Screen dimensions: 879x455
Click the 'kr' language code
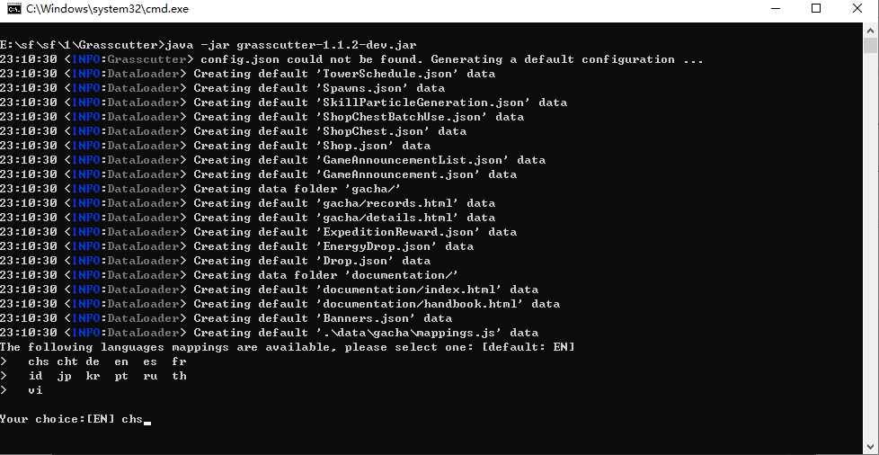pos(93,376)
